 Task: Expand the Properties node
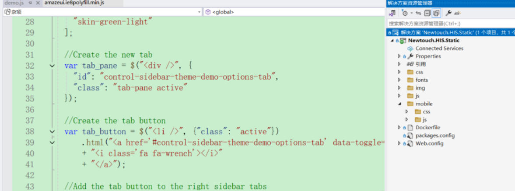pos(399,56)
